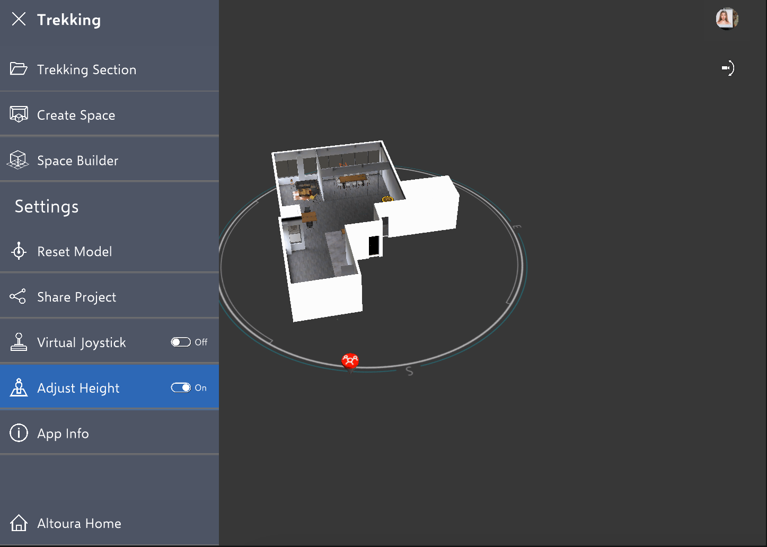Open the user profile avatar

[727, 19]
